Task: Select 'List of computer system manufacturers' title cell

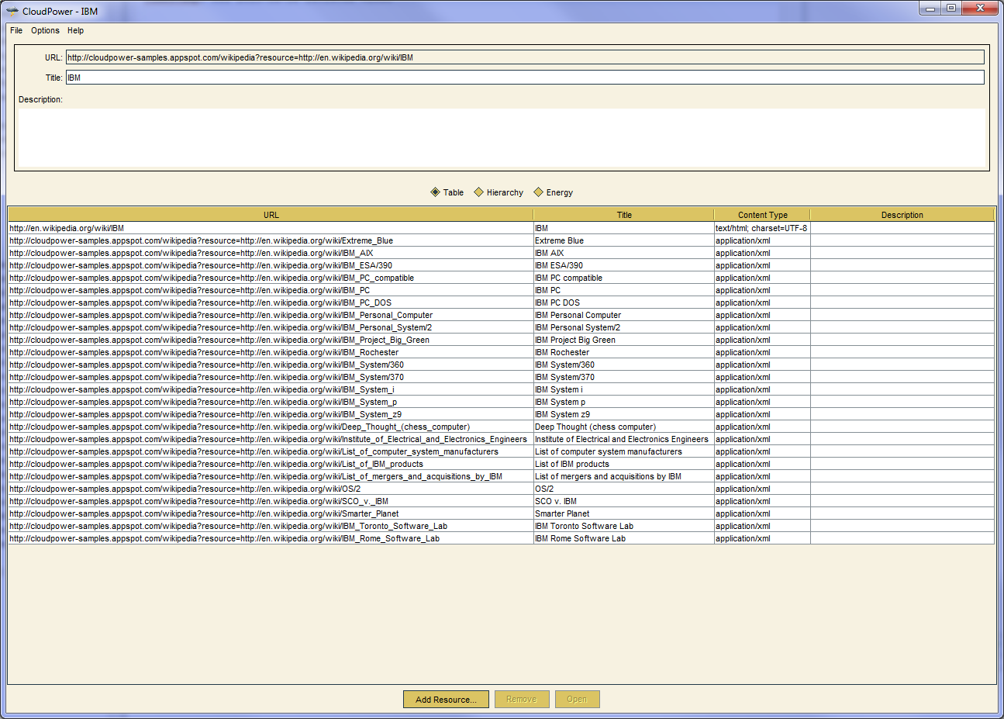Action: coord(623,451)
